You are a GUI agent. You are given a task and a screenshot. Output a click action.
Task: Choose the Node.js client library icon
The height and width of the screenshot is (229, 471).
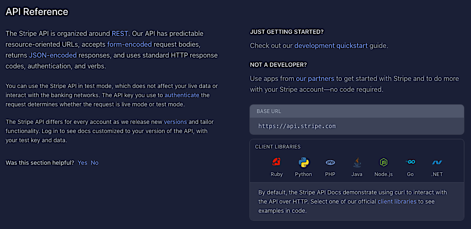point(383,162)
